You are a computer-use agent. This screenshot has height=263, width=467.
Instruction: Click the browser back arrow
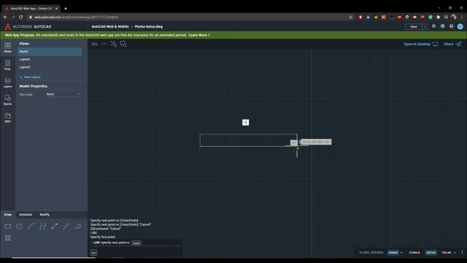click(5, 17)
